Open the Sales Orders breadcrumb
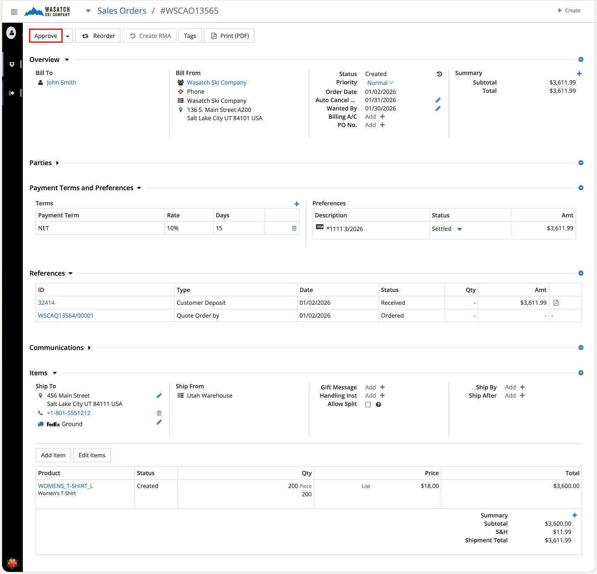Screen dimensions: 597x574 121,11
